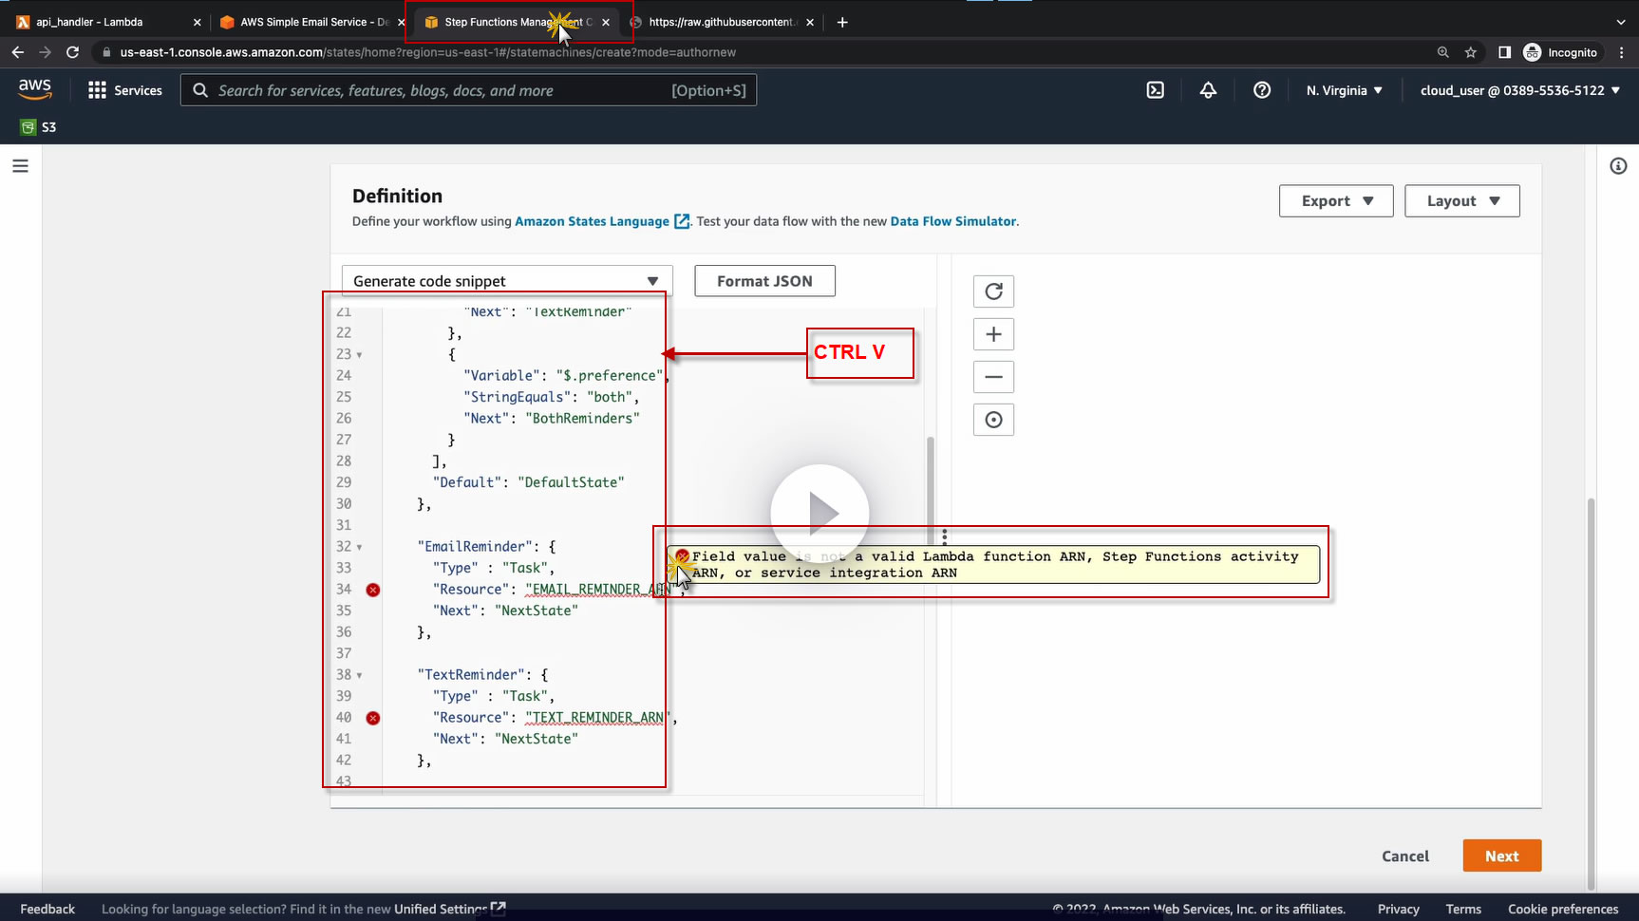
Task: Open the cloud_user account dropdown
Action: click(x=1520, y=90)
